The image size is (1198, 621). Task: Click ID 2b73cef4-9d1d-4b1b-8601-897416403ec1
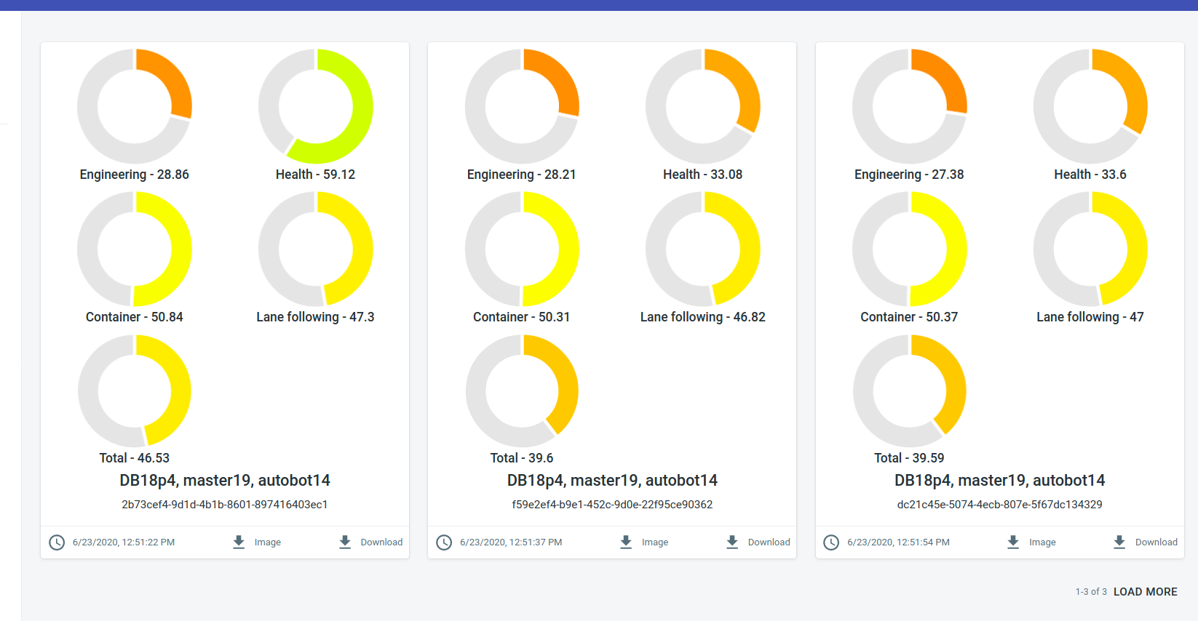pos(225,505)
